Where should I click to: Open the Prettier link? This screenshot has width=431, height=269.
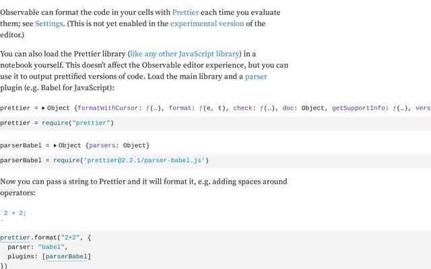185,12
